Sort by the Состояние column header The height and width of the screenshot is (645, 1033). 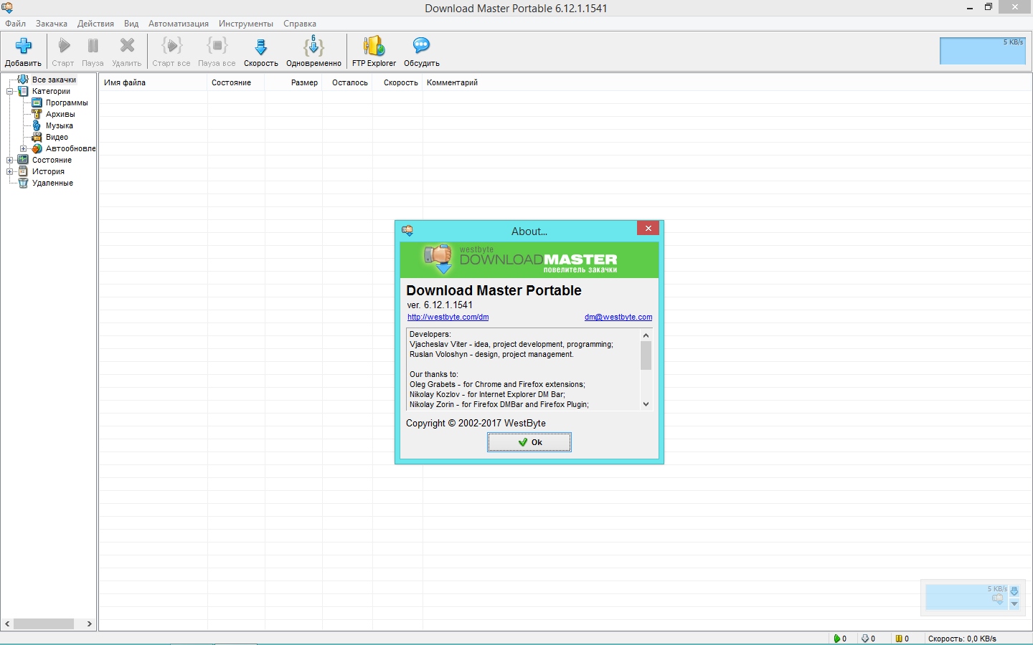(x=236, y=82)
